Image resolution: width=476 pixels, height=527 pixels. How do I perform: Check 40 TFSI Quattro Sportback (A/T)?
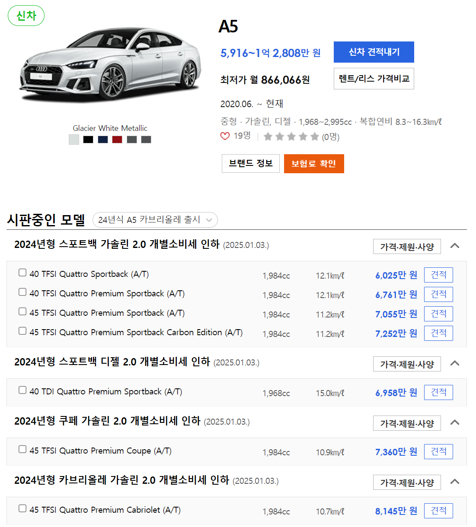click(x=22, y=273)
